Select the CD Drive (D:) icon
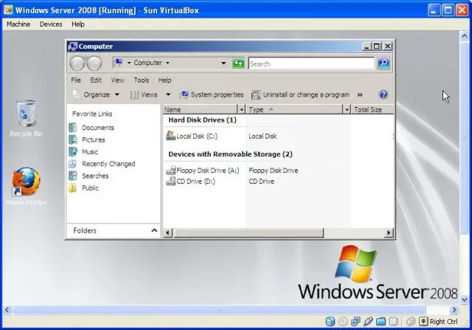The width and height of the screenshot is (472, 330). coord(170,181)
